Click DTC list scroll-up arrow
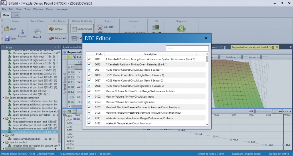The width and height of the screenshot is (293, 156). click(x=207, y=54)
